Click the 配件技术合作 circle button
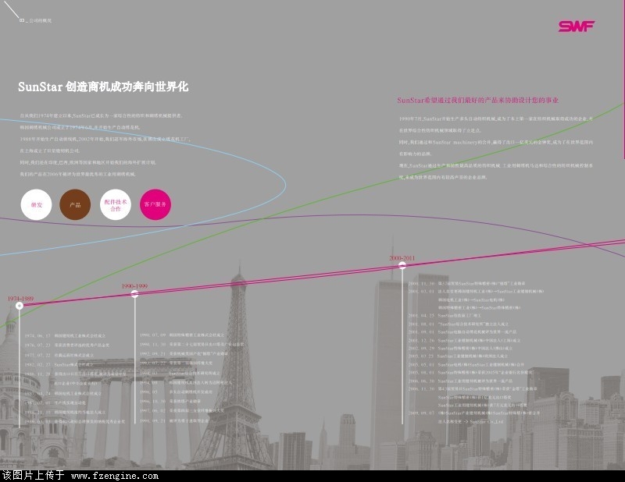The image size is (625, 482). 116,204
